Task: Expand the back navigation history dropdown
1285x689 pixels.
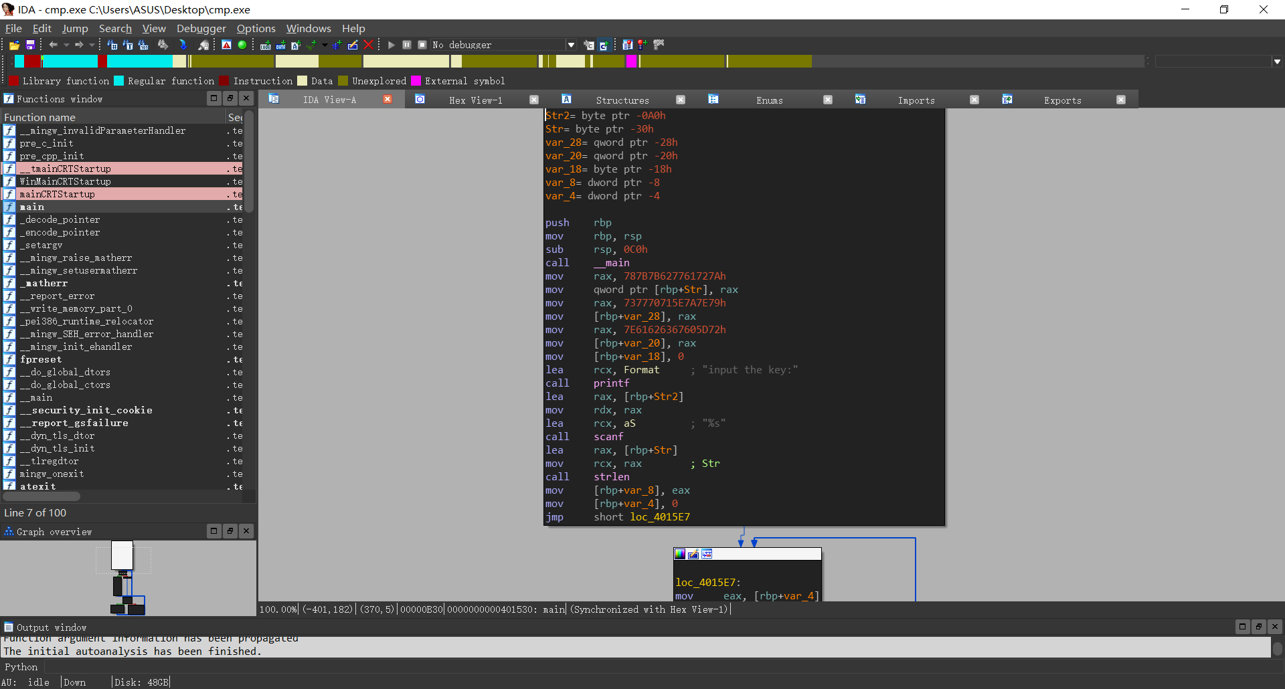Action: [x=66, y=45]
